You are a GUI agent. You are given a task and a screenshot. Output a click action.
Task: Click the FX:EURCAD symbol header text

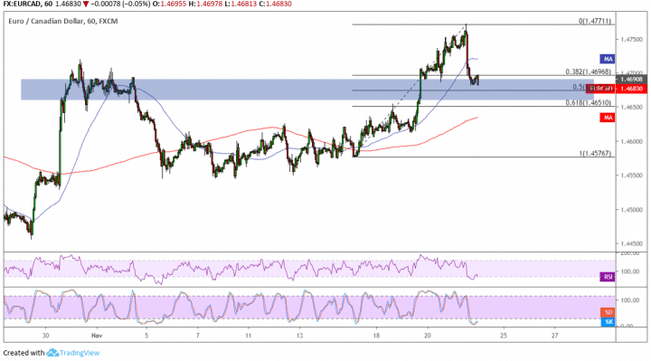tap(24, 5)
